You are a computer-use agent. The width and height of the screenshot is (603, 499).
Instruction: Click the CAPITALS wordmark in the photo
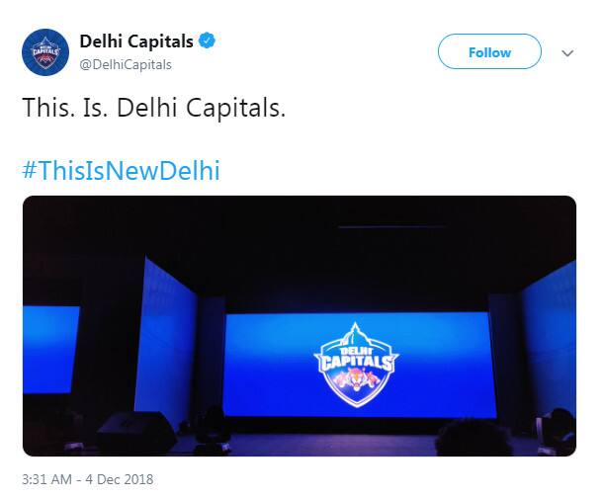[x=357, y=363]
